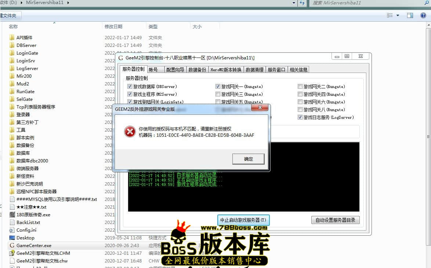
Task: Change view layout icon in Explorer
Action: pos(390,15)
